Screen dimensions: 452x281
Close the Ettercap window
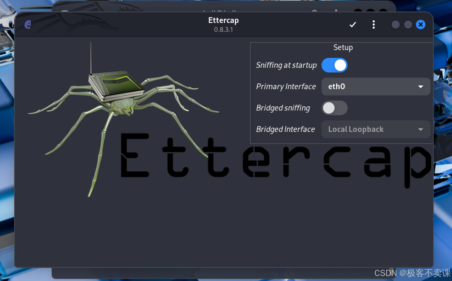pos(420,25)
